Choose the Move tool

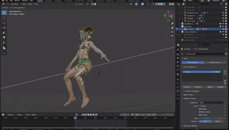click(4, 23)
